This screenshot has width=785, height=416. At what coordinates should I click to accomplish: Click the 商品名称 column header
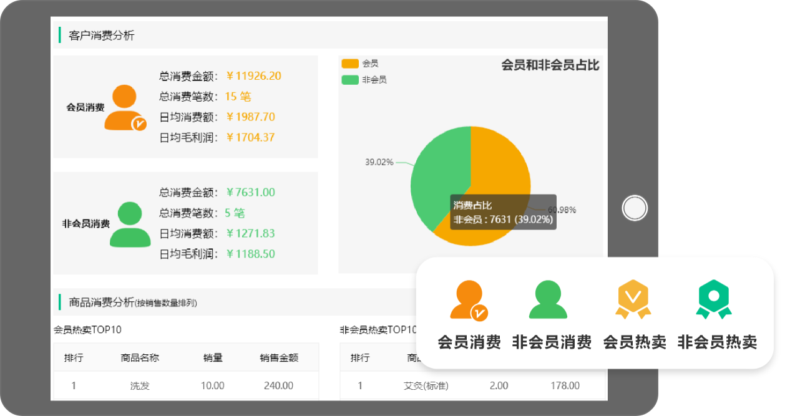[140, 358]
